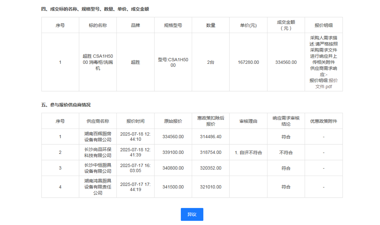Select the discounted quote 314486.40
This screenshot has height=225, width=380.
click(211, 136)
